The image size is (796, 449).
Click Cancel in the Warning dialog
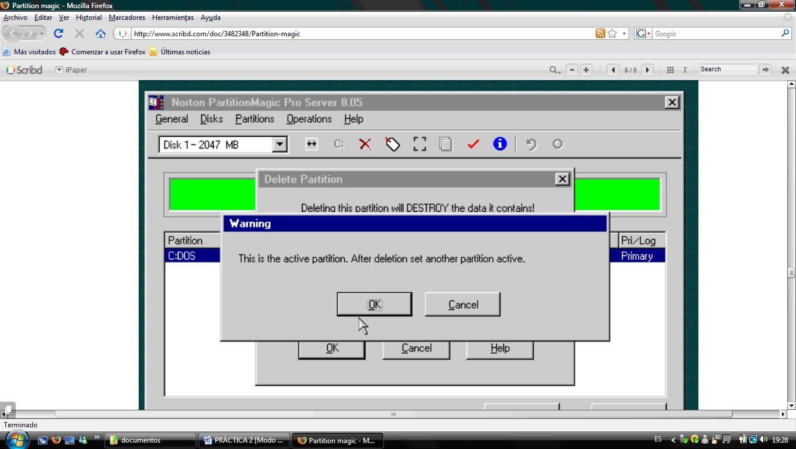point(463,305)
